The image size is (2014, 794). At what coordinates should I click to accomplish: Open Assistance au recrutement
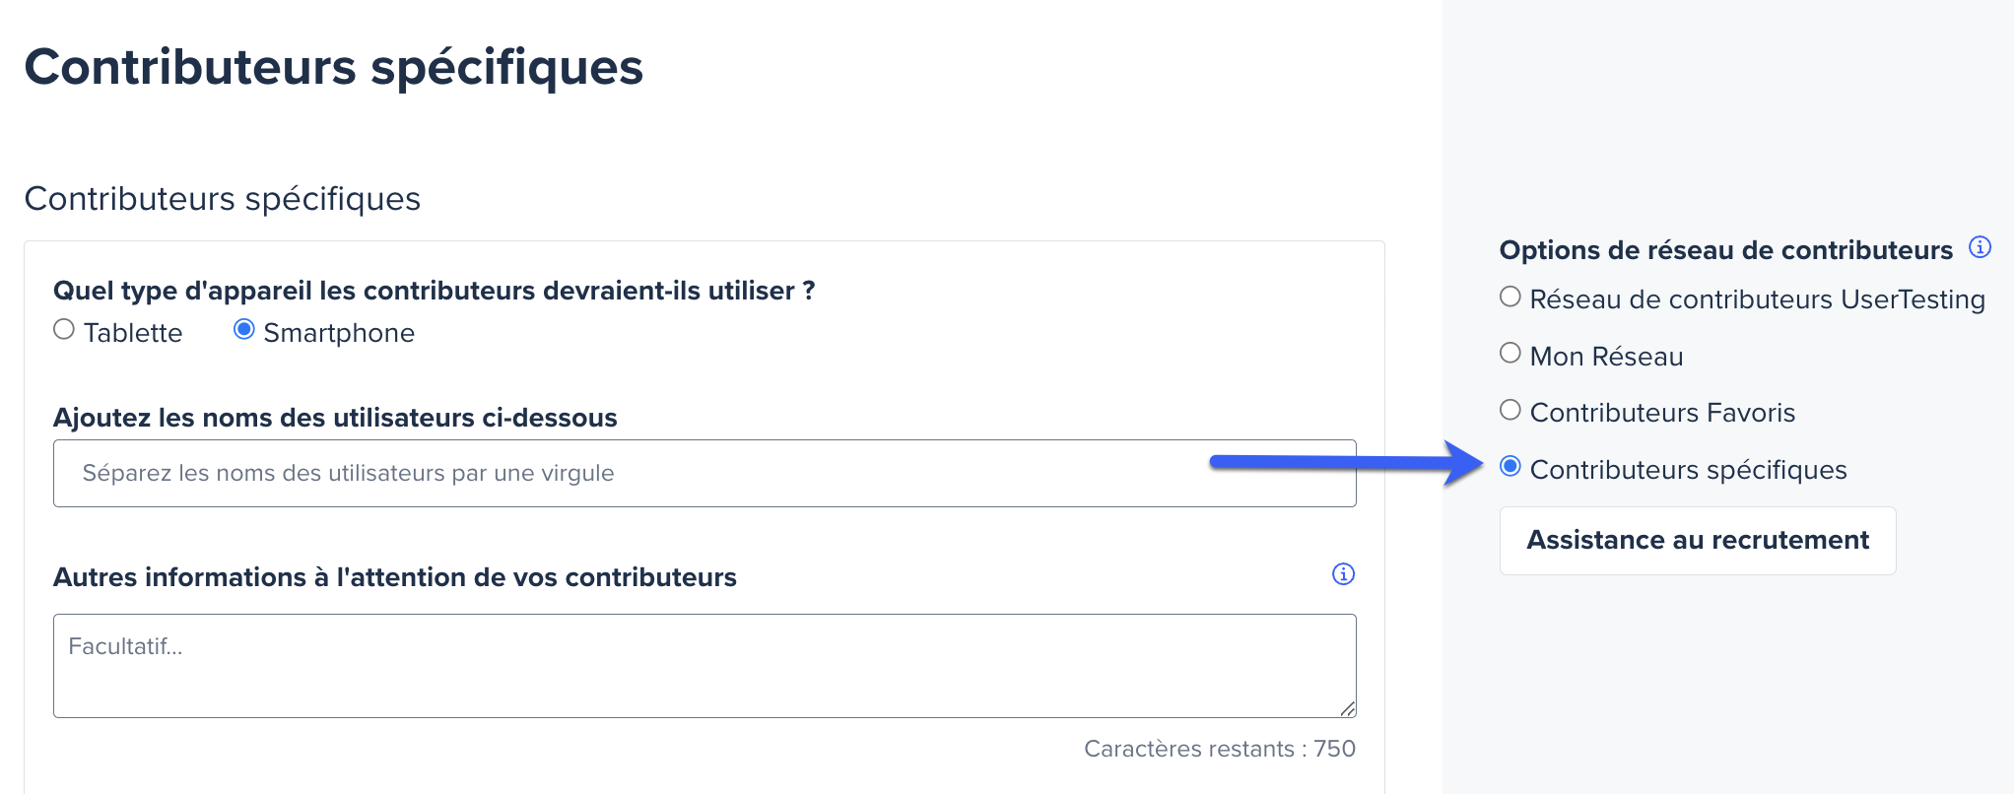pyautogui.click(x=1698, y=541)
